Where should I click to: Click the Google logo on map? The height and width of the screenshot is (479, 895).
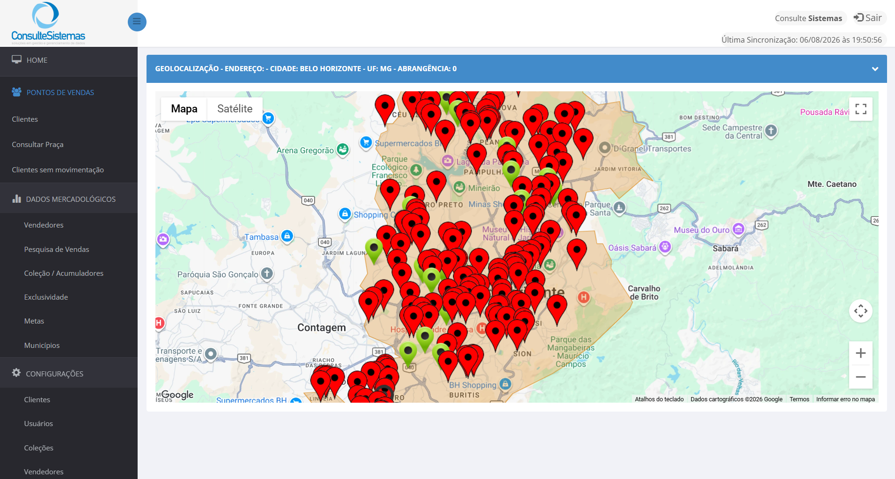pyautogui.click(x=177, y=395)
